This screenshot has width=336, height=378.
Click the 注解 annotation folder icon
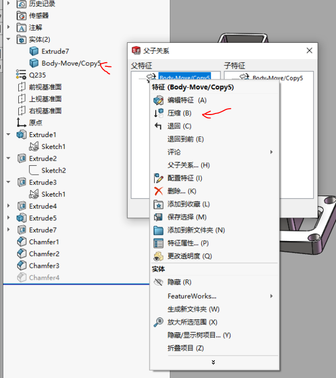click(x=21, y=28)
